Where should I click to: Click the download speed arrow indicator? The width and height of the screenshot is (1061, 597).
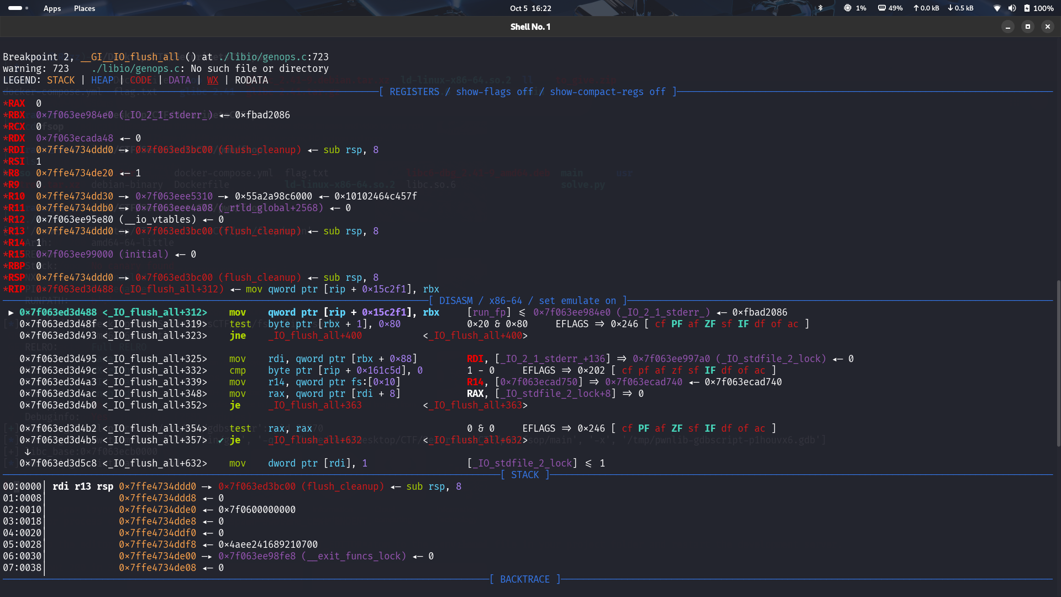click(x=950, y=8)
